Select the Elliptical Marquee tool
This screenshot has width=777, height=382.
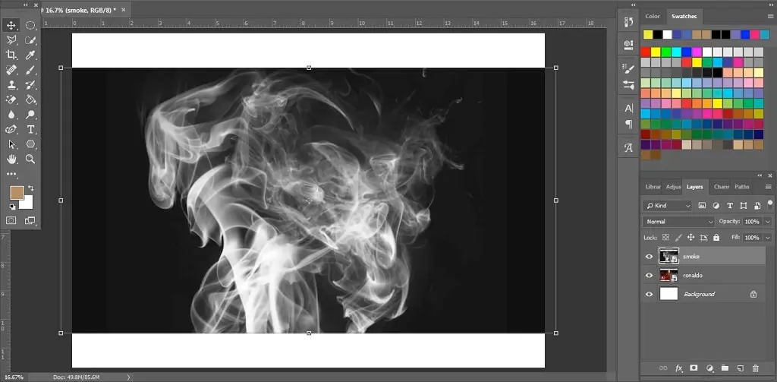30,25
